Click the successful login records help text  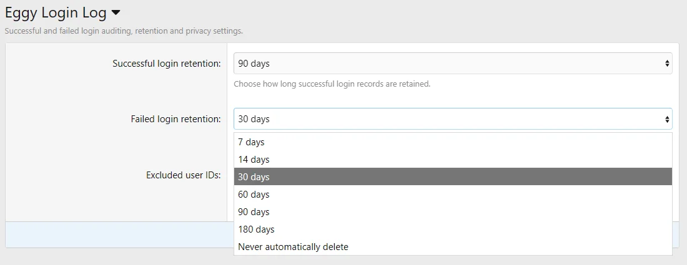tap(332, 84)
